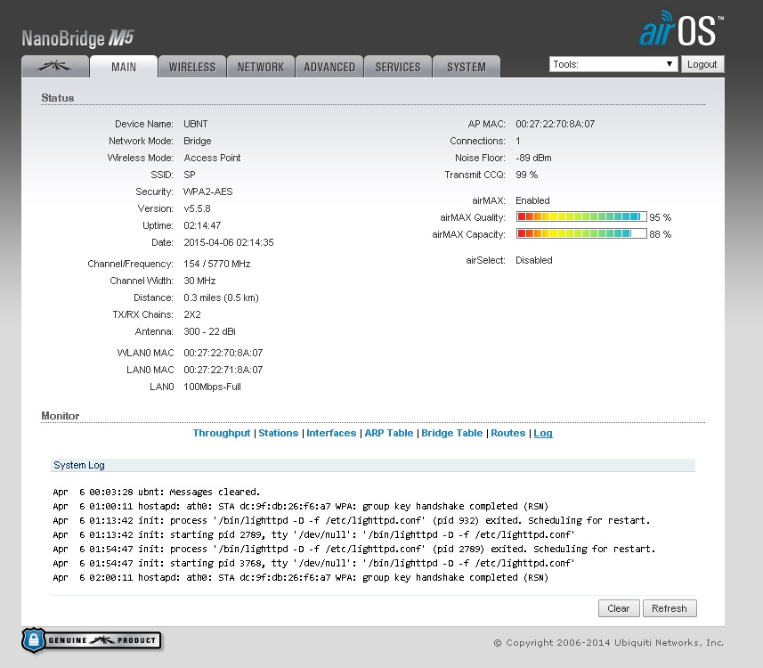Click the log entry starting pid 3768
Image resolution: width=763 pixels, height=668 pixels.
314,563
